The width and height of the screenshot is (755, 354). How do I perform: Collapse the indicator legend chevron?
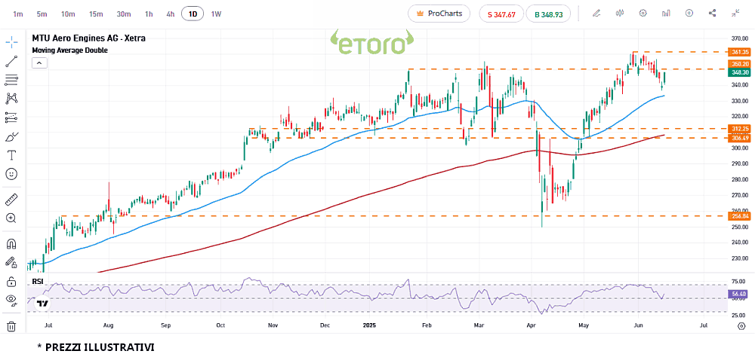click(x=39, y=63)
